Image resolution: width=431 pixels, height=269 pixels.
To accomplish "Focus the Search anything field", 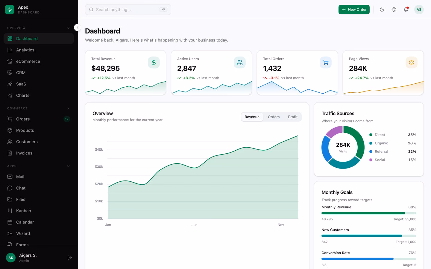I will [128, 10].
